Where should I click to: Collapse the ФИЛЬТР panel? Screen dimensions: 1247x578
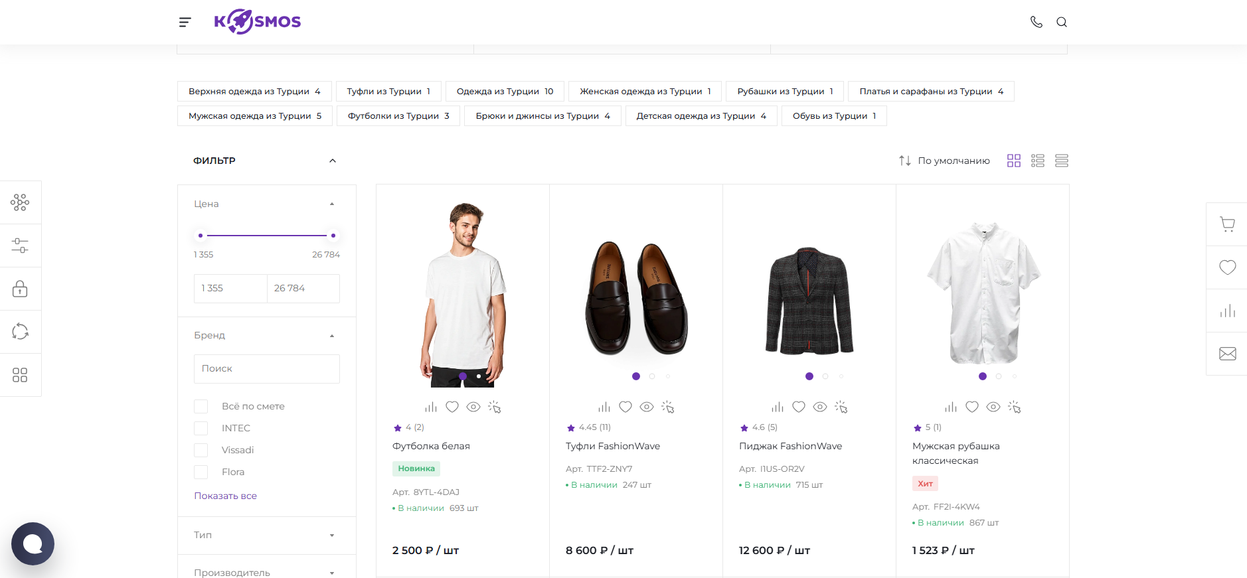coord(332,161)
